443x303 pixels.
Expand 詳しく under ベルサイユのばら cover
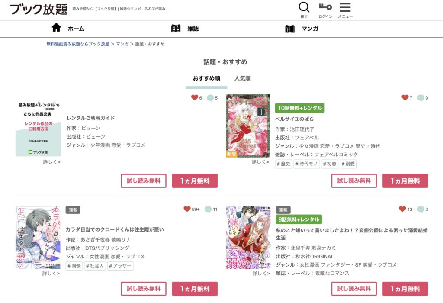[x=260, y=162]
